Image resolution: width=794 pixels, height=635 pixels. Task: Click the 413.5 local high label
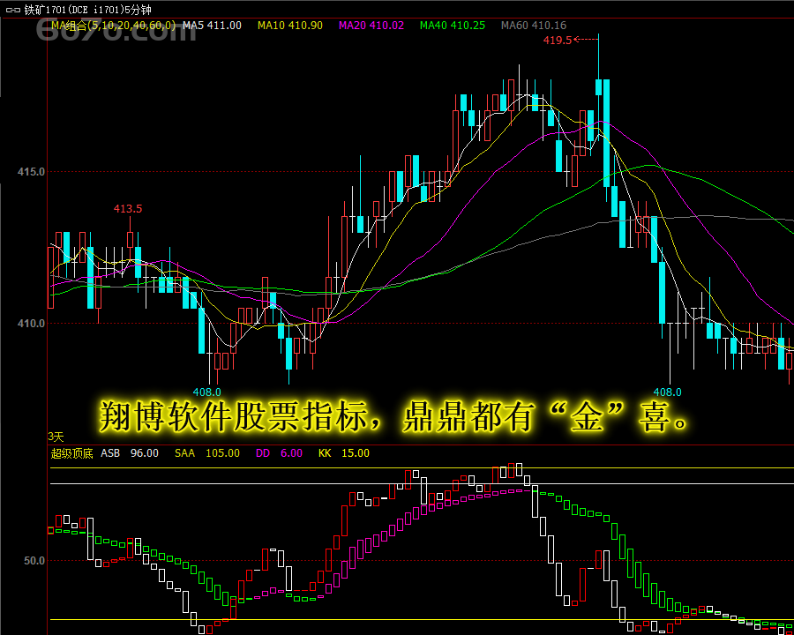128,209
